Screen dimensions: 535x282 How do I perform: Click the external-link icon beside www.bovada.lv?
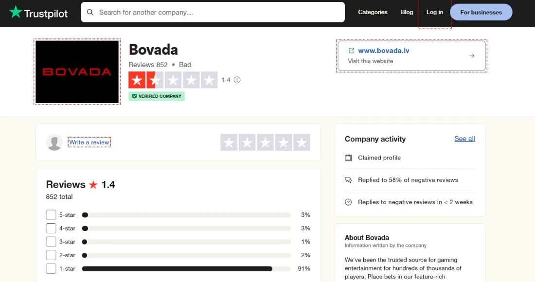(x=352, y=50)
